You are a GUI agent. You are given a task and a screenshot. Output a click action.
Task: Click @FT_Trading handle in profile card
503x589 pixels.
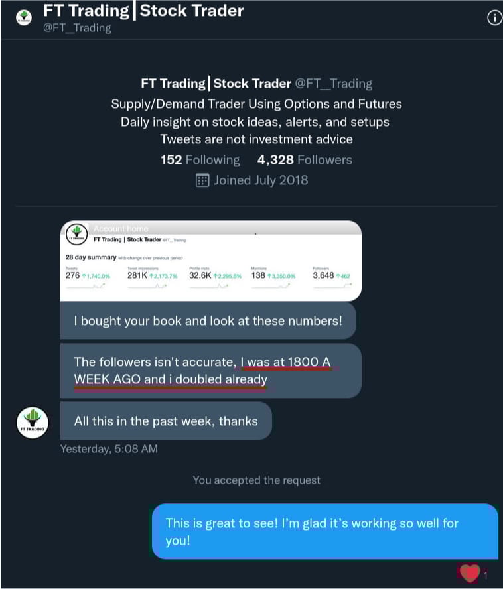coord(334,84)
